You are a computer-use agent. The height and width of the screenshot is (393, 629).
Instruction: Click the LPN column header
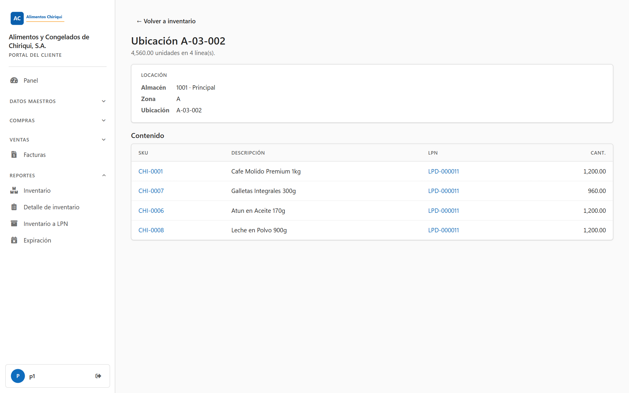click(433, 153)
